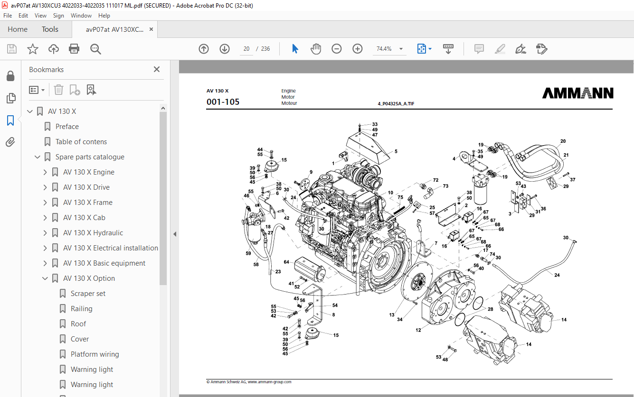Open the View menu
The image size is (634, 397).
point(40,16)
